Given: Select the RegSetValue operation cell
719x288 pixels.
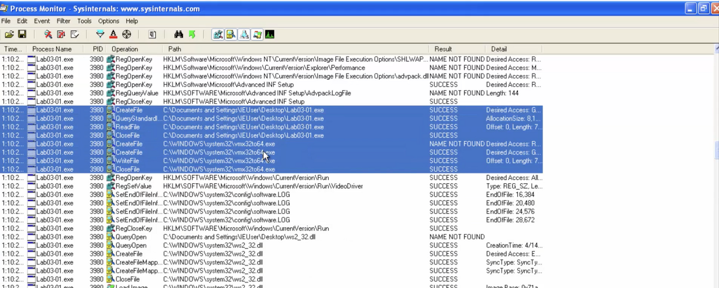Looking at the screenshot, I should [134, 186].
